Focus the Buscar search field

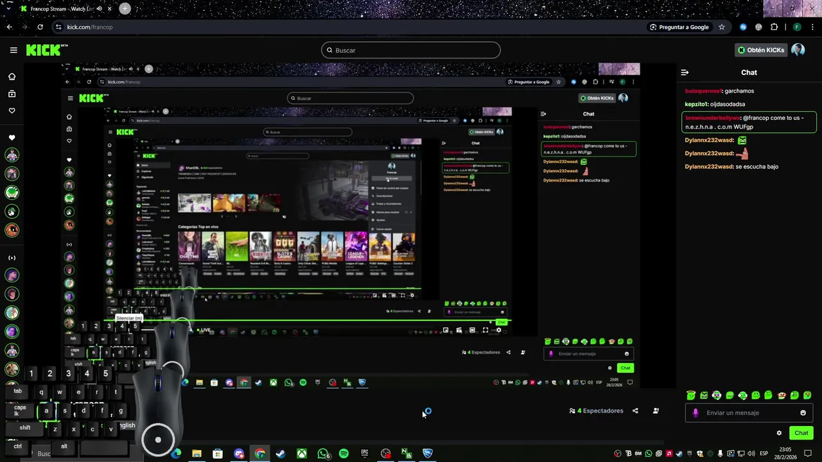click(411, 50)
